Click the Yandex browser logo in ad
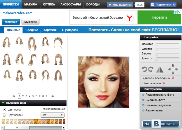182x130 pixels. 129,18
